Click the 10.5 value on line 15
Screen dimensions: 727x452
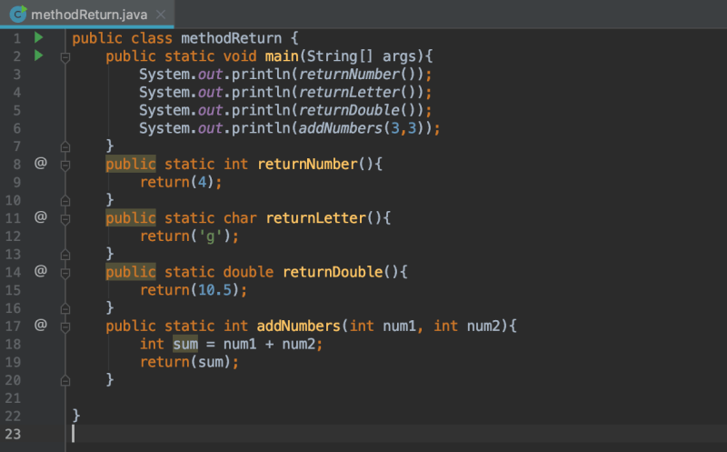(x=214, y=290)
